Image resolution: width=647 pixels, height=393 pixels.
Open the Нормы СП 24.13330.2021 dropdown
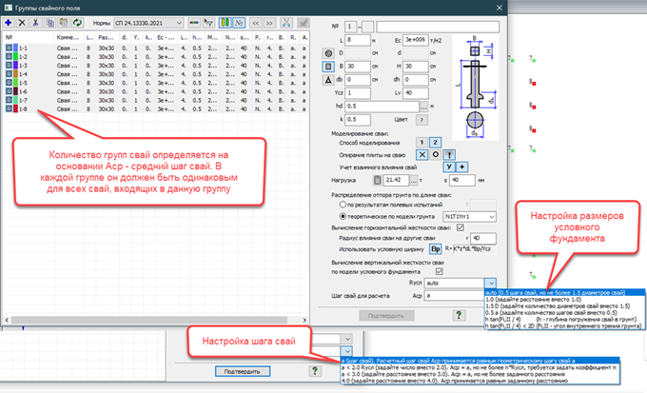[x=148, y=23]
